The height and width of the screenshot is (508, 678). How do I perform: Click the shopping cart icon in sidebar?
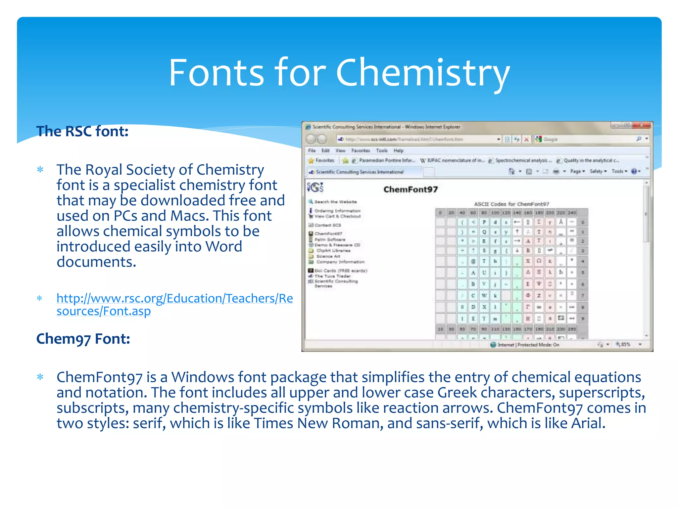pyautogui.click(x=311, y=216)
